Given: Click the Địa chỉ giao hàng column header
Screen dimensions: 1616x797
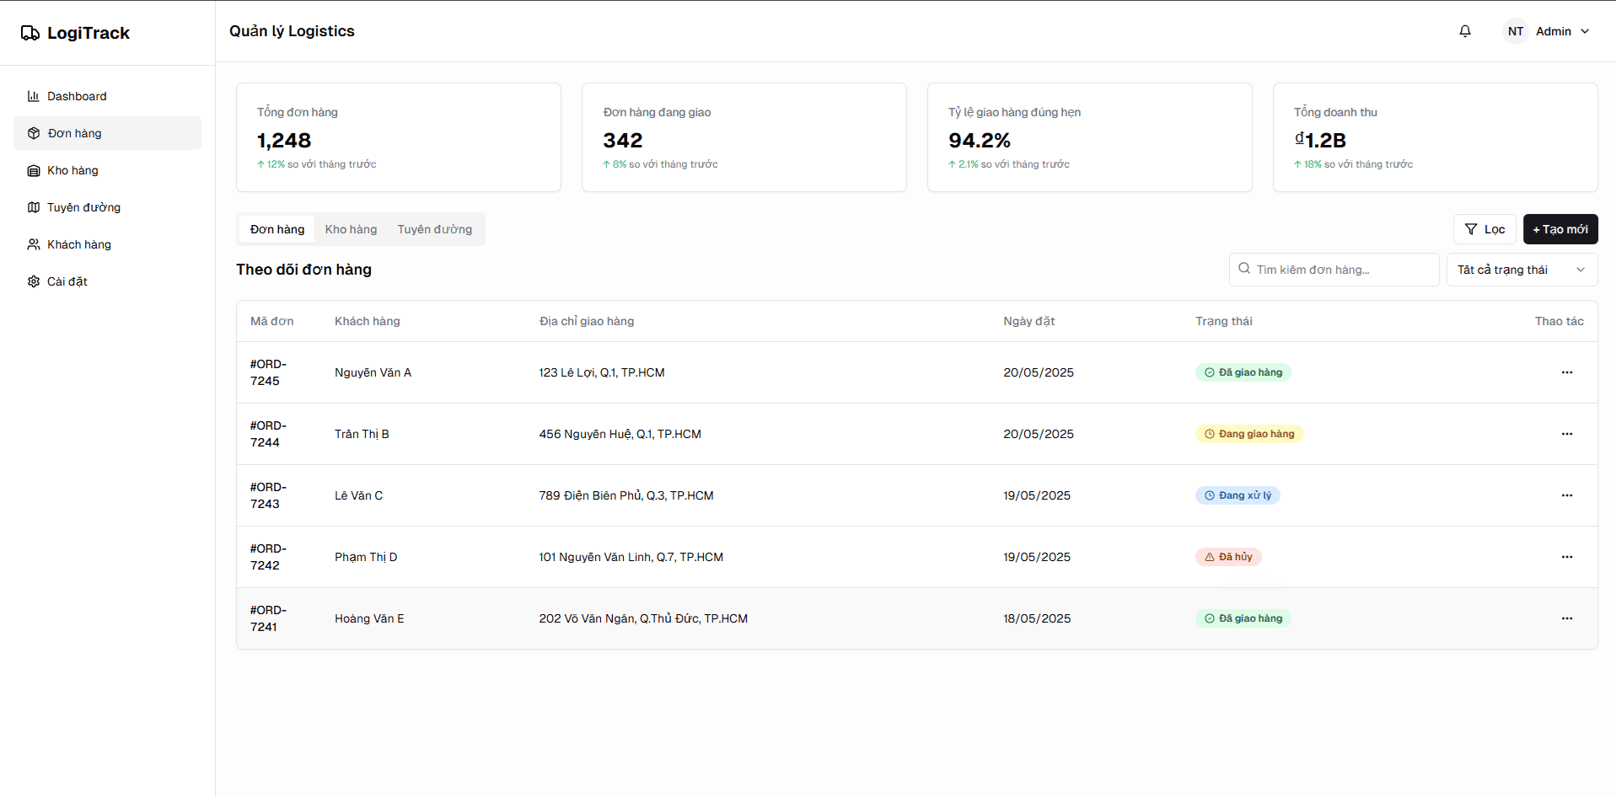Looking at the screenshot, I should coord(587,321).
